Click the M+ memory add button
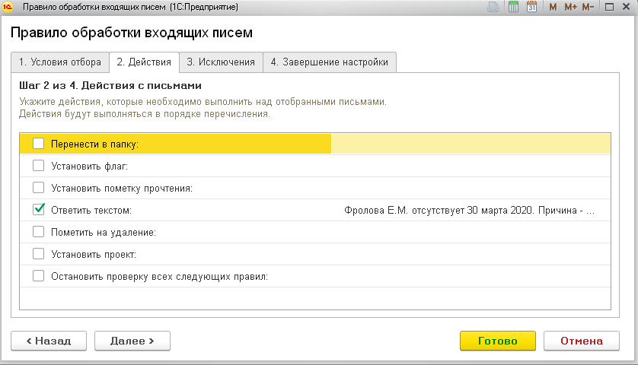The width and height of the screenshot is (638, 365). [570, 7]
